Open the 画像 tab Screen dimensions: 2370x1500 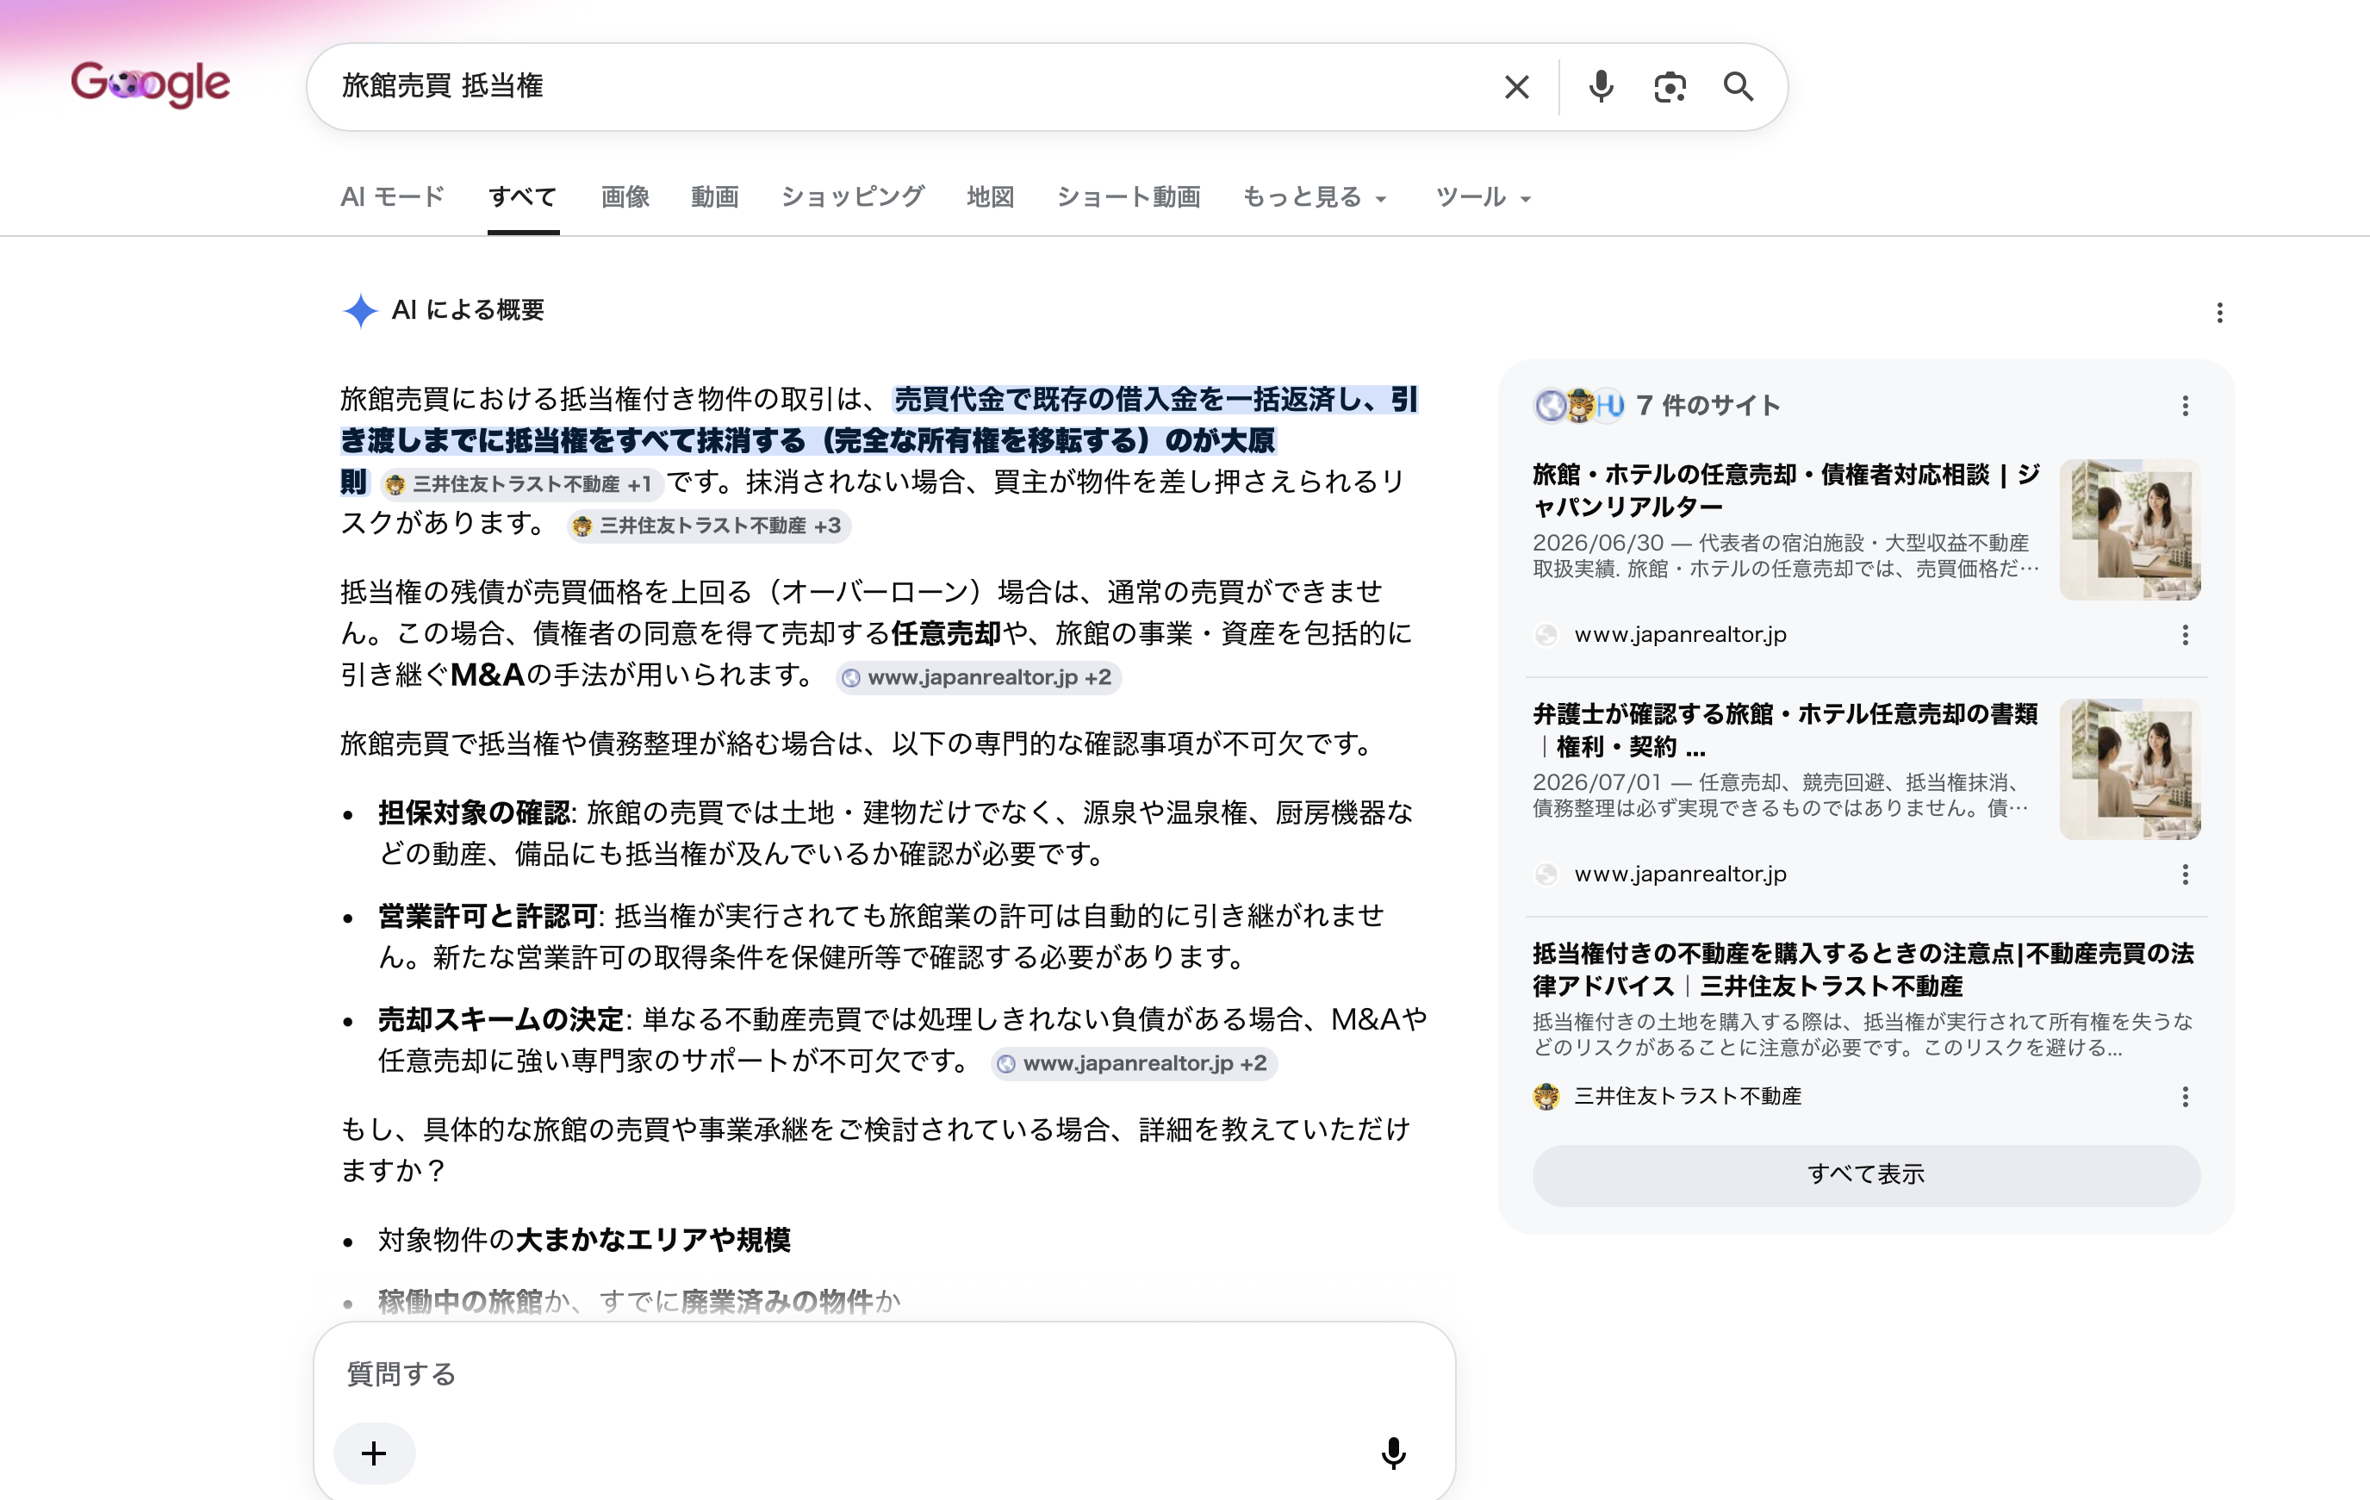[625, 196]
